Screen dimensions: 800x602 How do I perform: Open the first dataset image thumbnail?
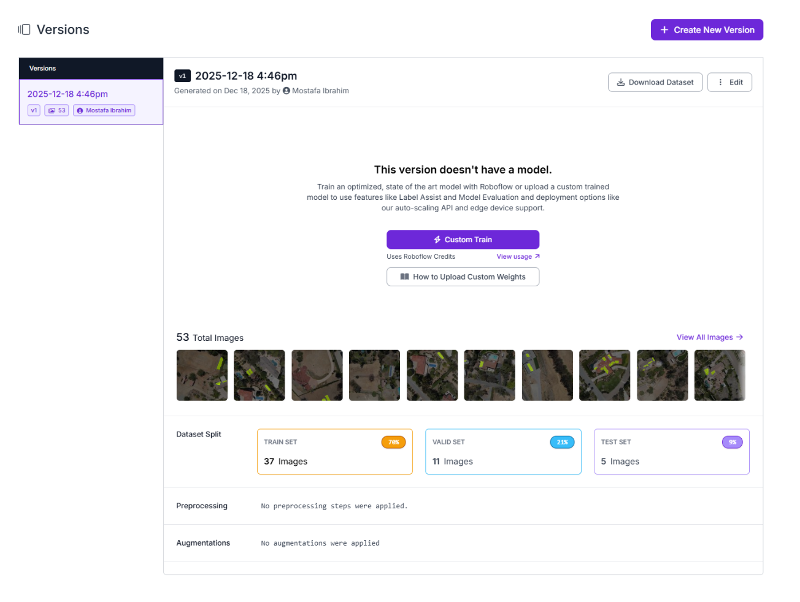(x=202, y=375)
